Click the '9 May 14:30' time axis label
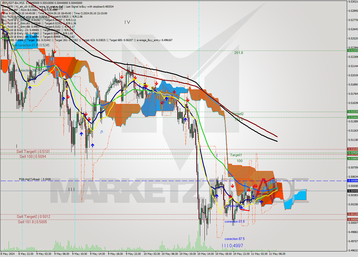Viewport: 358px width, 257px height. point(97,254)
